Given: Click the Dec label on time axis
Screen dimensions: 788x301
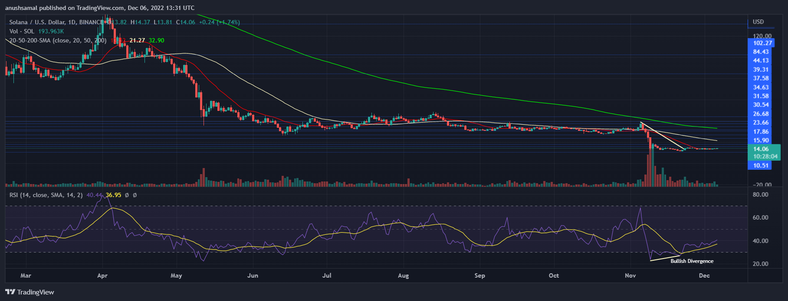Looking at the screenshot, I should click(704, 275).
